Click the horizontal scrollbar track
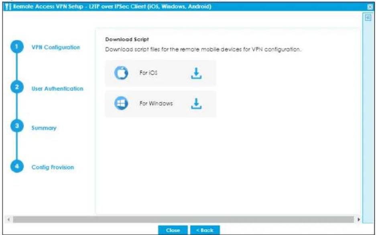The height and width of the screenshot is (235, 376). pos(183,219)
